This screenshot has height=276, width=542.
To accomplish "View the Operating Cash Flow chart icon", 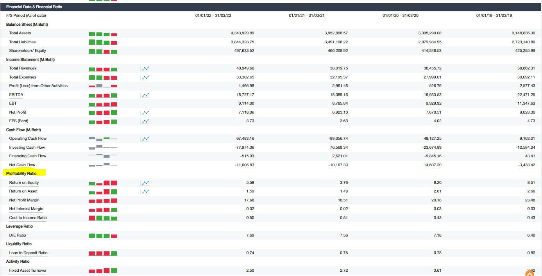I will pos(145,139).
